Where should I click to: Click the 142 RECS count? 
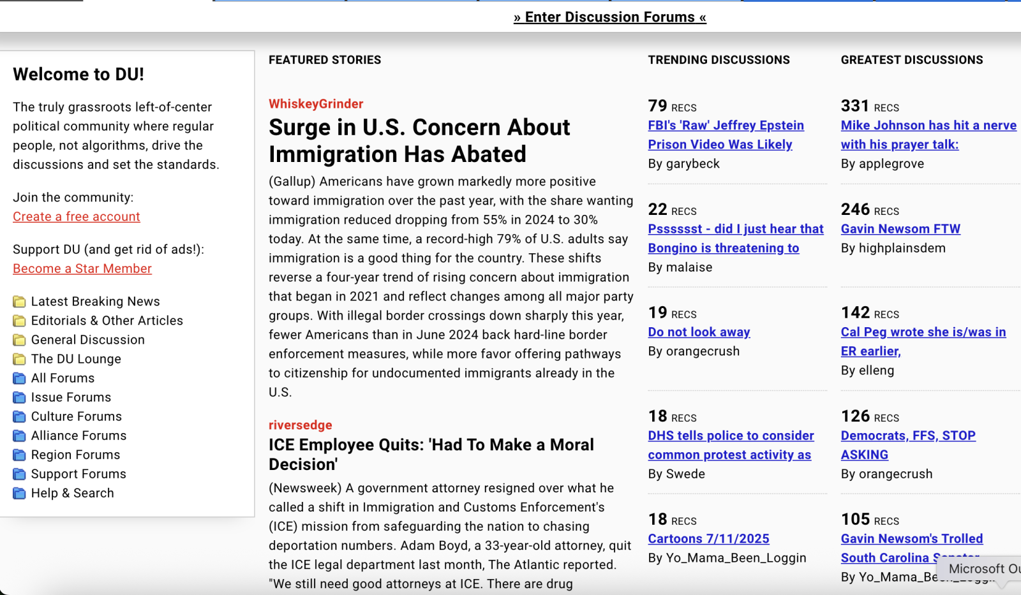870,312
